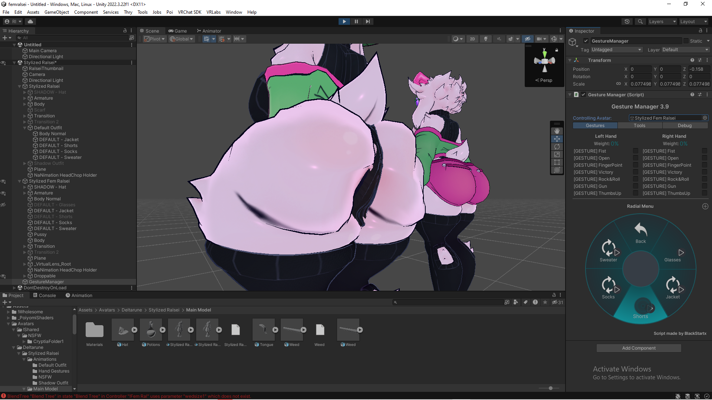Toggle scene visibility hidden-objects icon
This screenshot has width=712, height=400.
click(527, 39)
